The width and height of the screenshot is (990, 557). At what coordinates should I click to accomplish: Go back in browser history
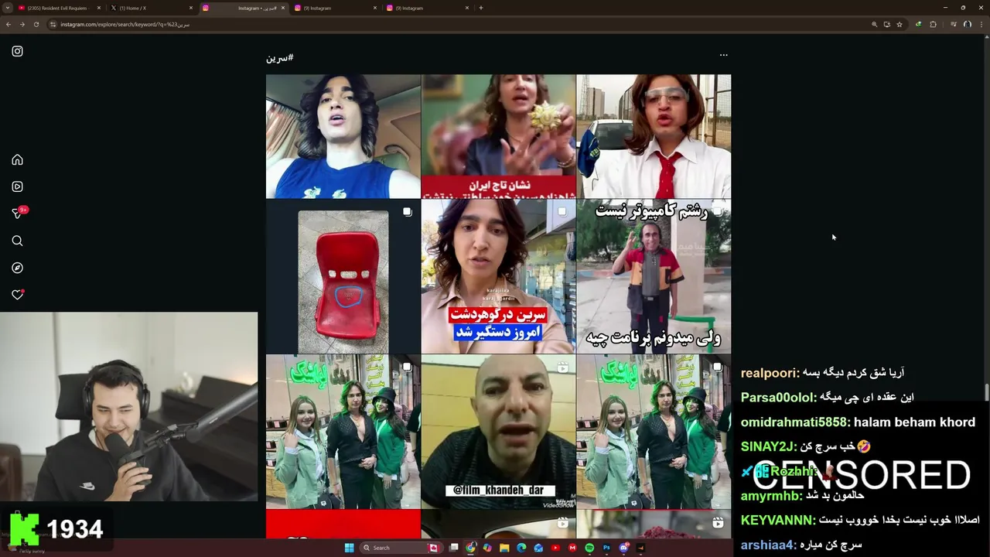pyautogui.click(x=9, y=24)
